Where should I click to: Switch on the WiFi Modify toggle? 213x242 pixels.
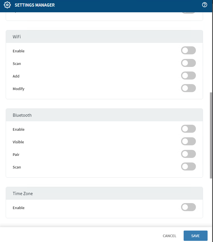tap(188, 88)
